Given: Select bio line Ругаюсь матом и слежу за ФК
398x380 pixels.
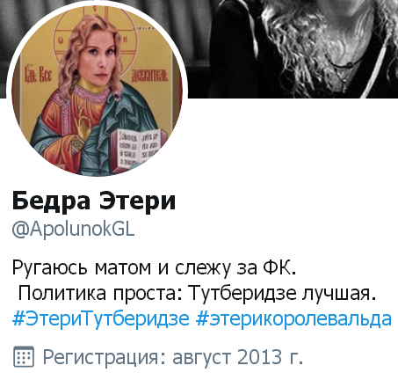Looking at the screenshot, I should pyautogui.click(x=154, y=267).
